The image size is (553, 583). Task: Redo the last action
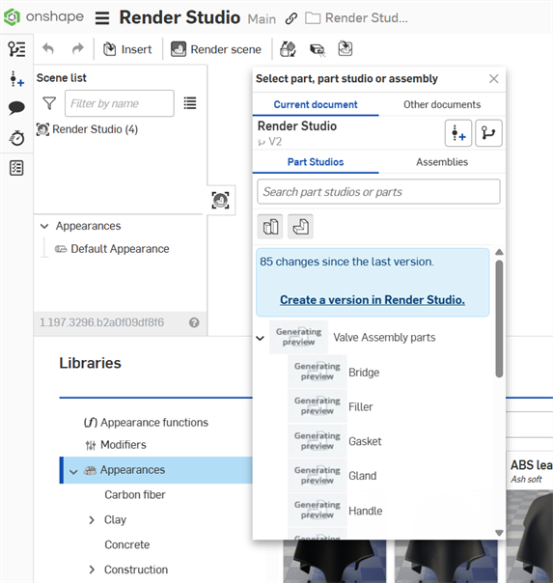tap(77, 48)
